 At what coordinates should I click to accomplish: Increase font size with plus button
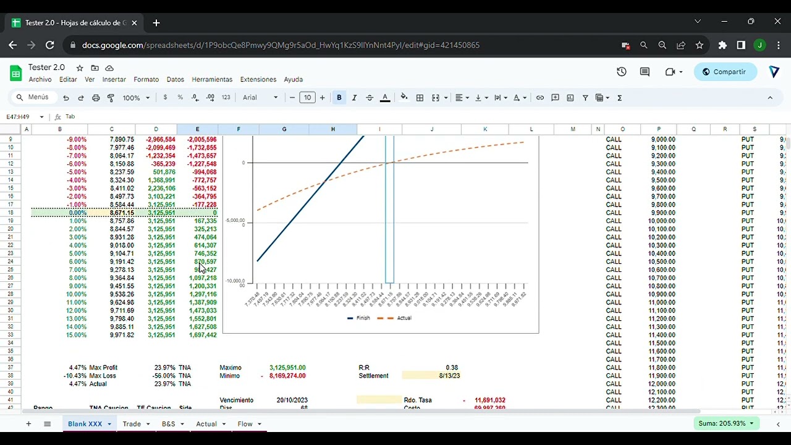[322, 98]
